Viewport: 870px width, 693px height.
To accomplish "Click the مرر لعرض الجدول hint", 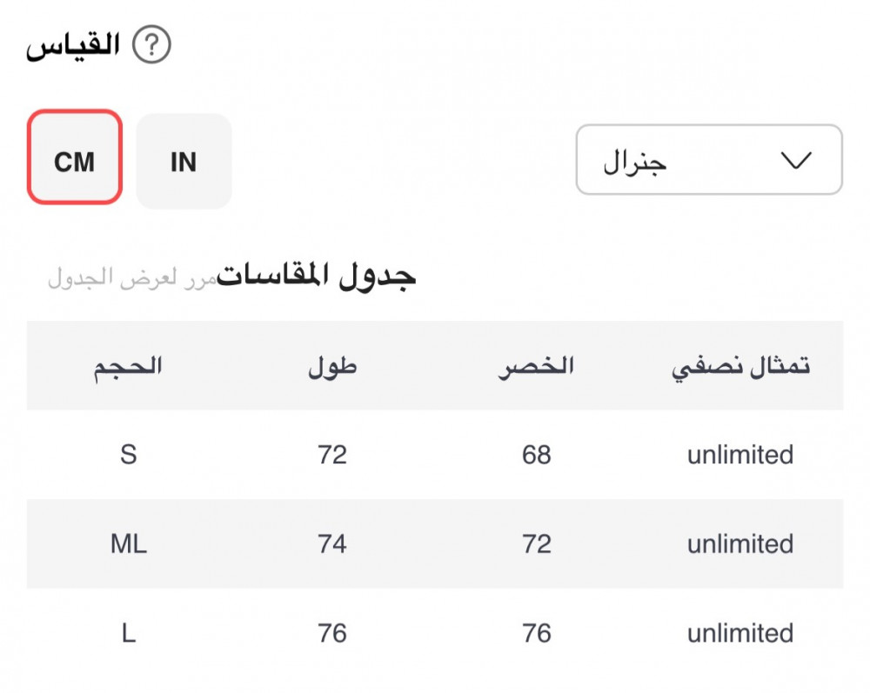I will point(131,278).
